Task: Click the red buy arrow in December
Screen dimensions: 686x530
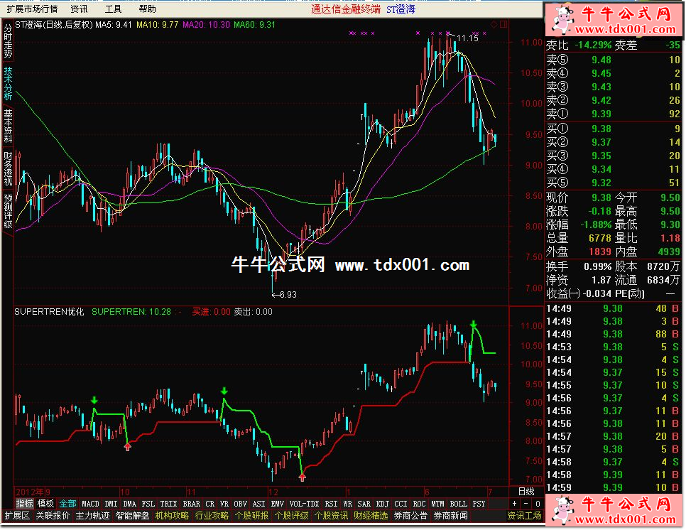Action: click(x=303, y=477)
